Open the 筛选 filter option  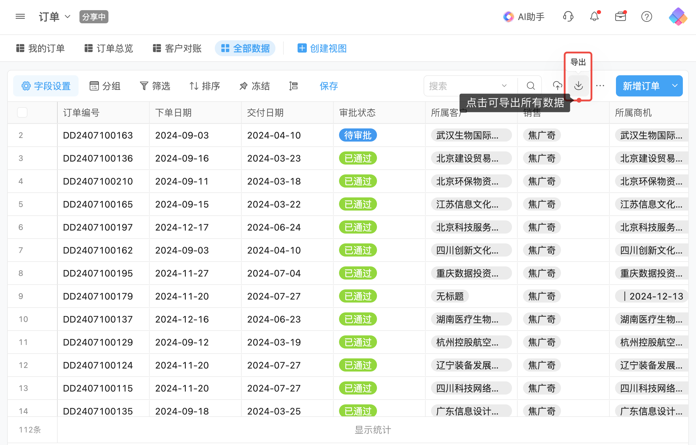155,86
